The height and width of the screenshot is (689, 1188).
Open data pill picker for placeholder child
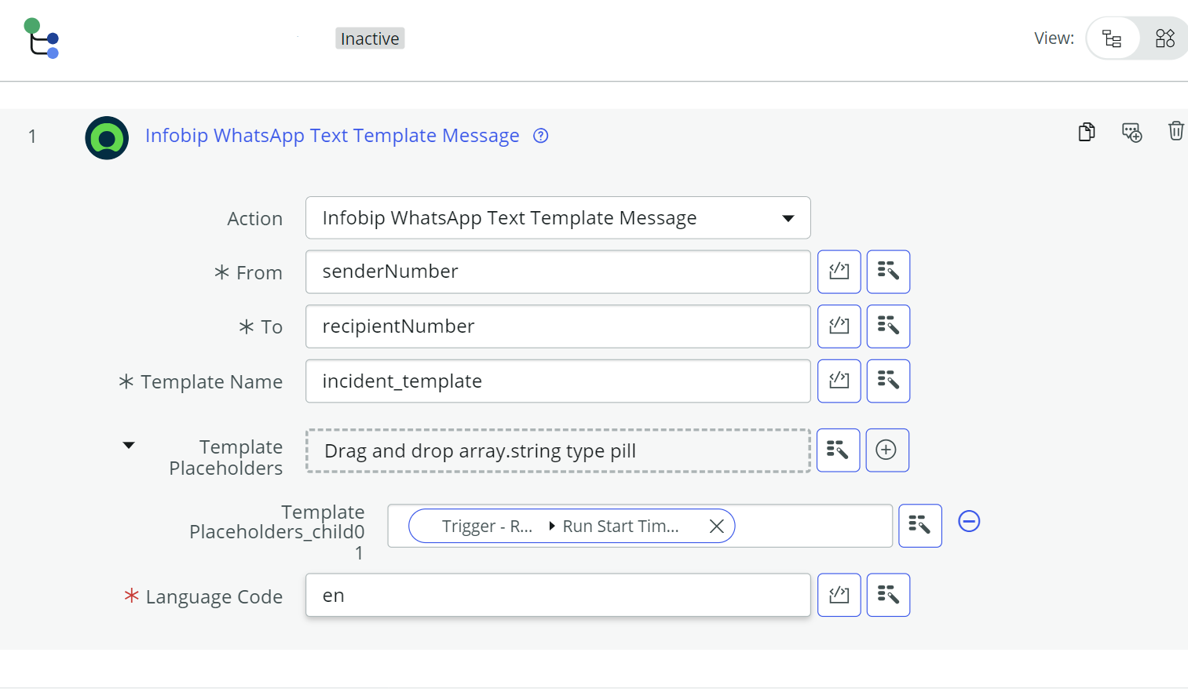(919, 526)
